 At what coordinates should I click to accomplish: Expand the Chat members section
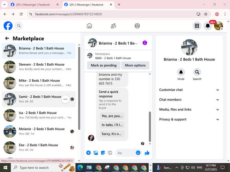[189, 100]
